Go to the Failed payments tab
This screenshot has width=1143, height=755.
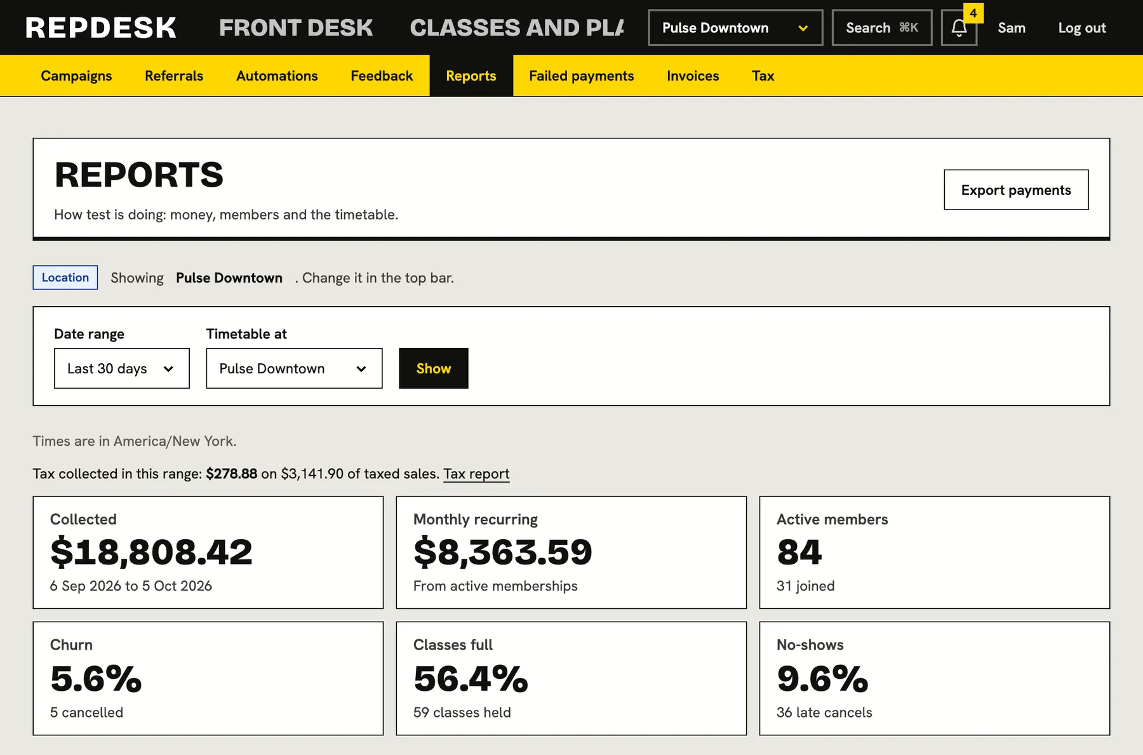(x=582, y=76)
